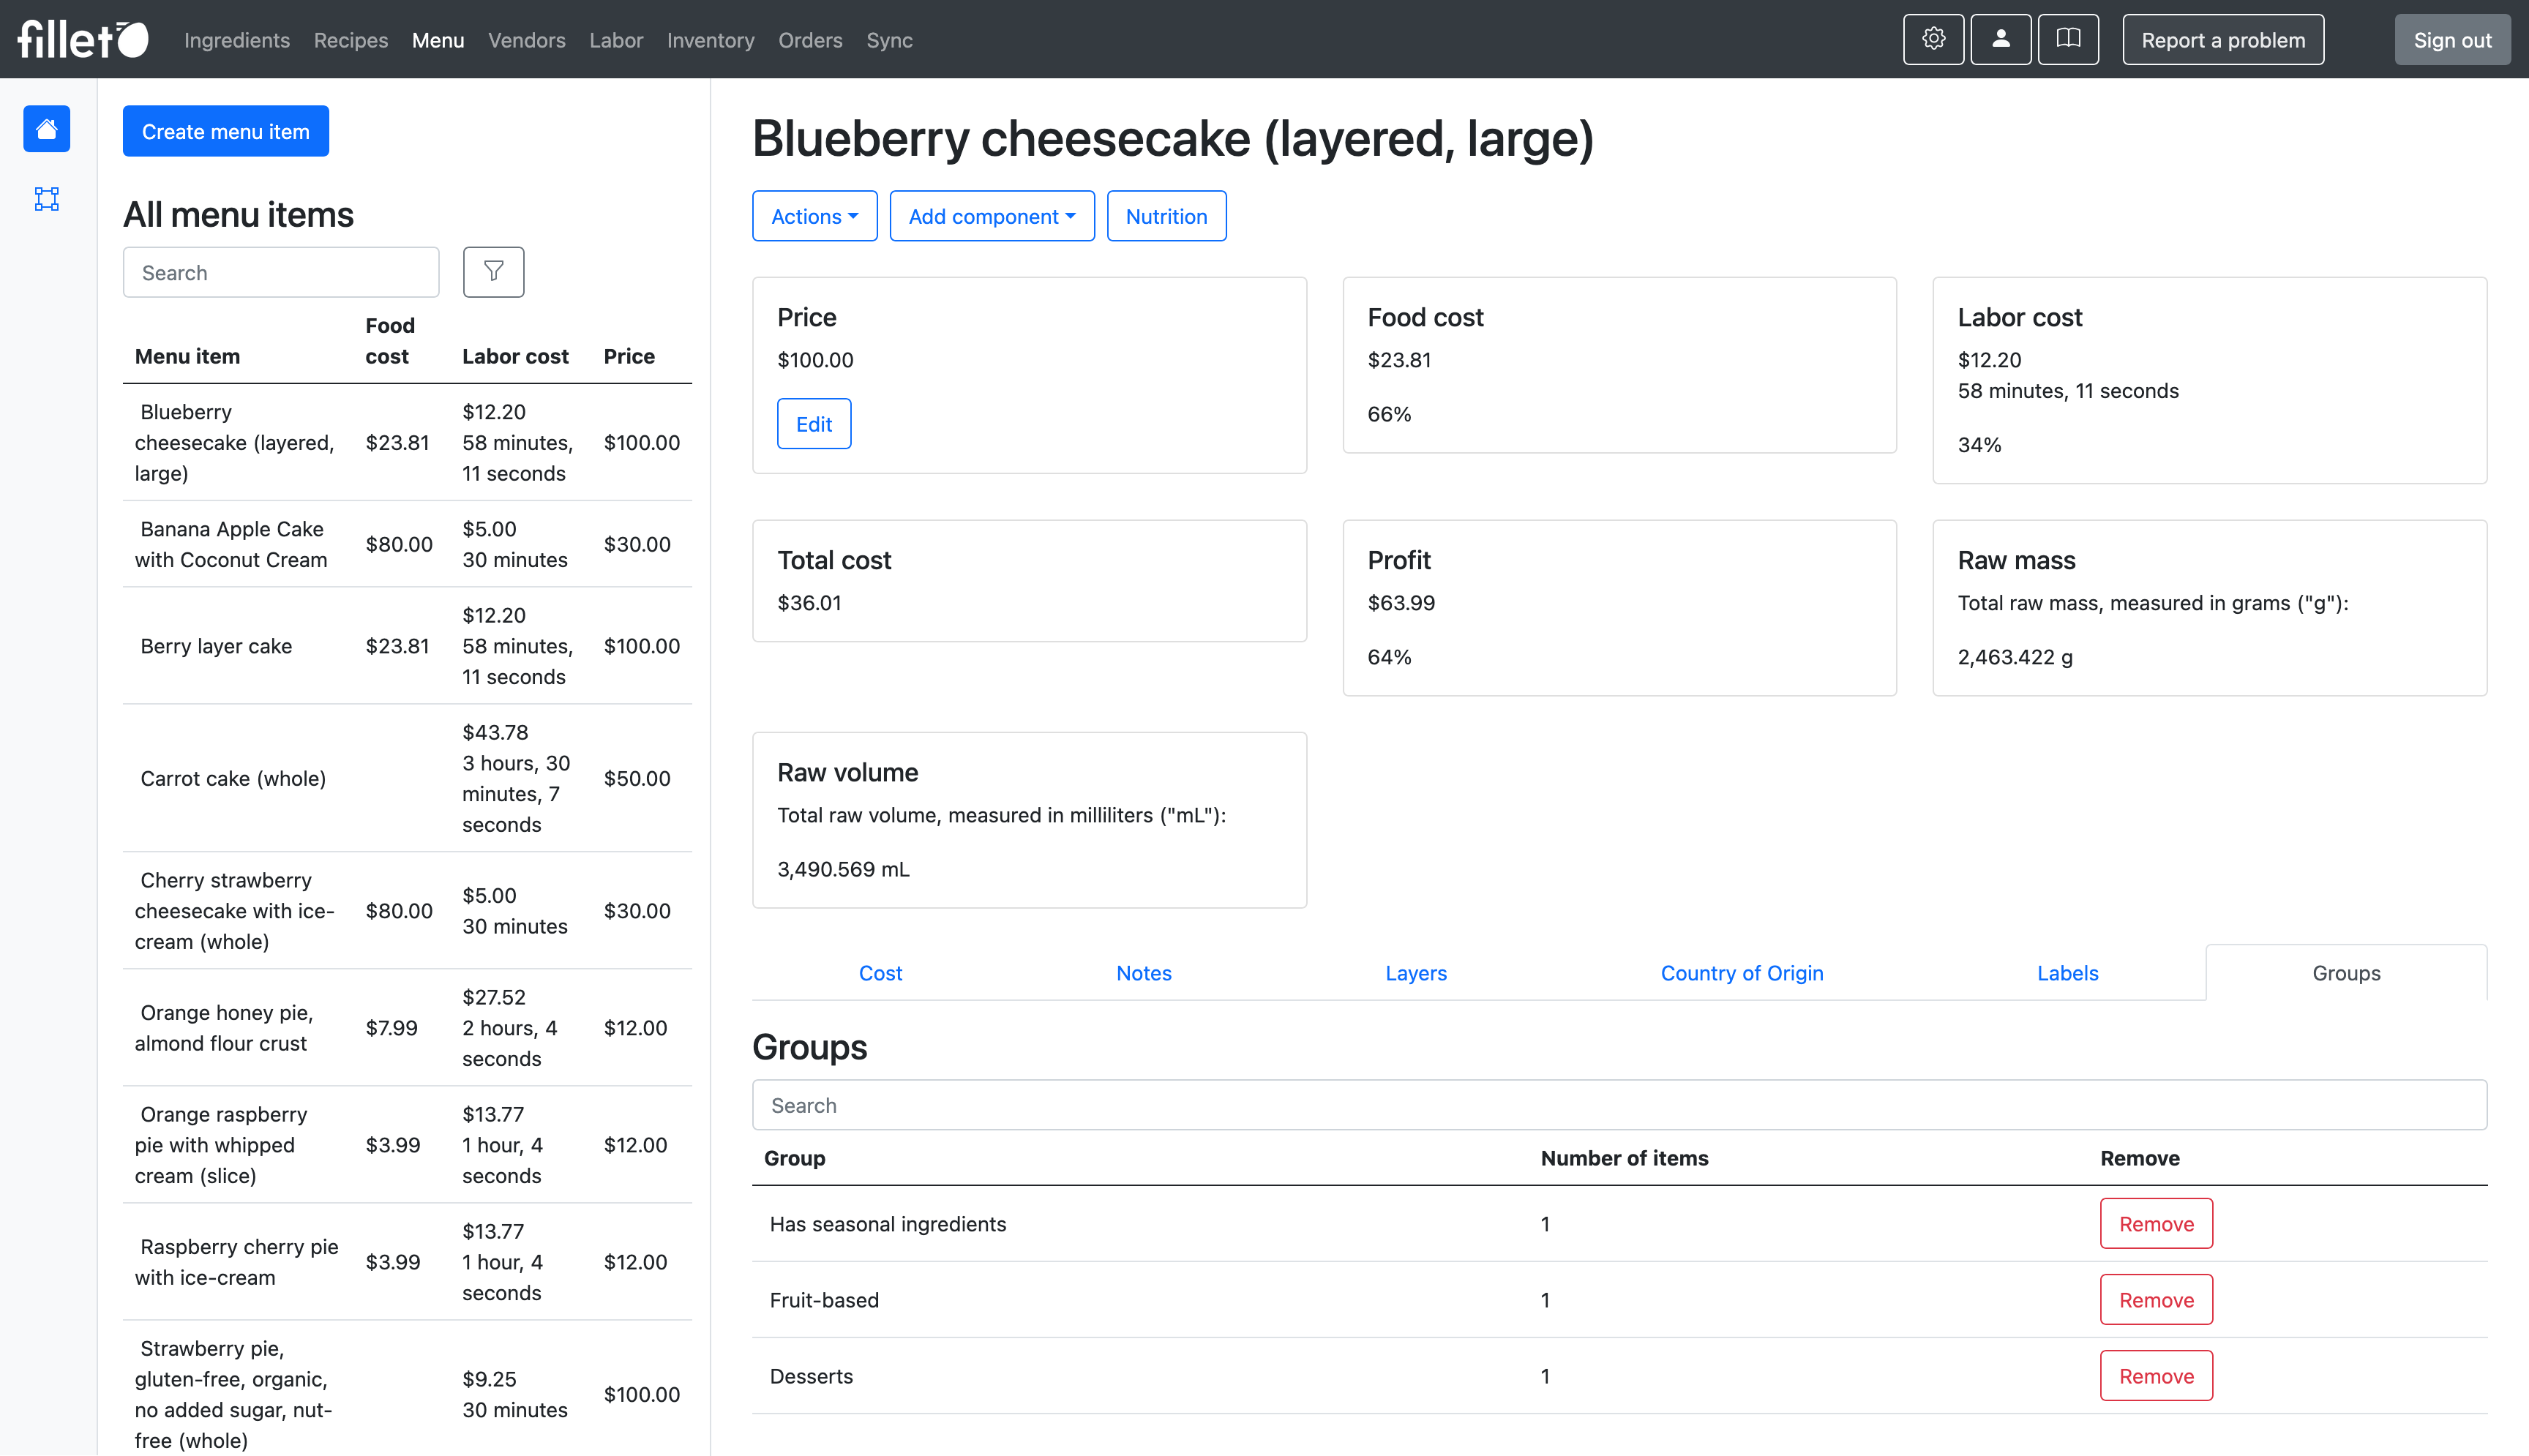Remove the Desserts group
This screenshot has height=1456, width=2529.
tap(2156, 1375)
